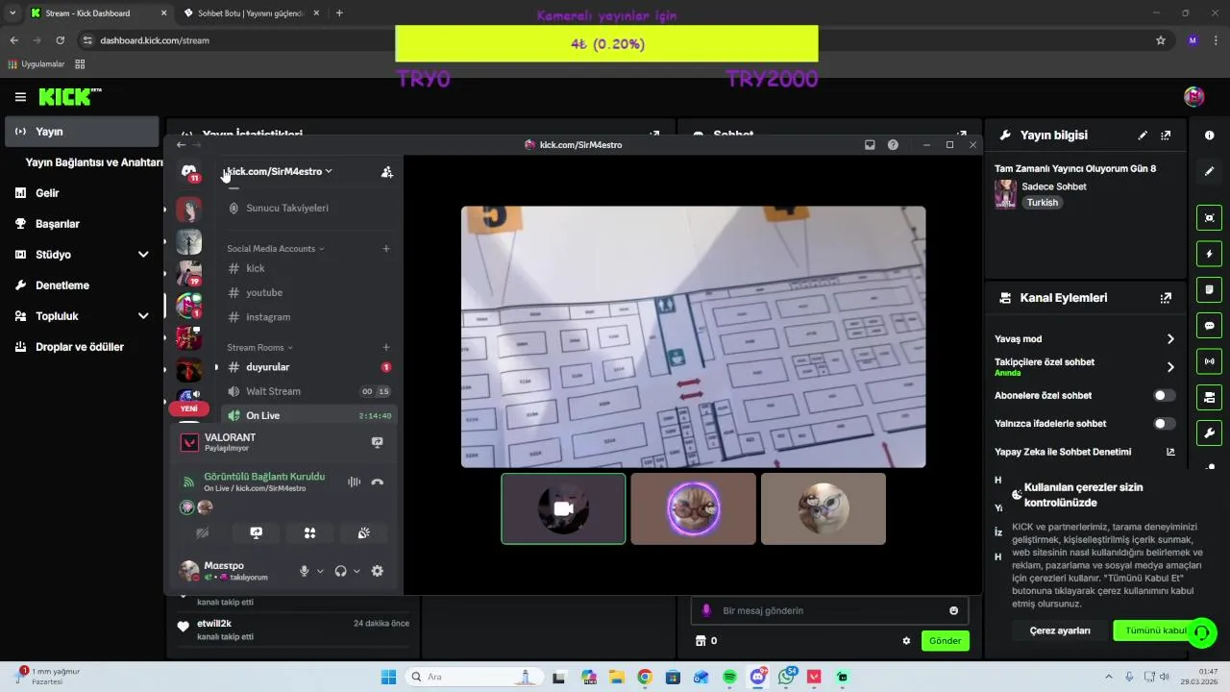Share your screen from the voice panel
The image size is (1230, 692).
[x=257, y=532]
